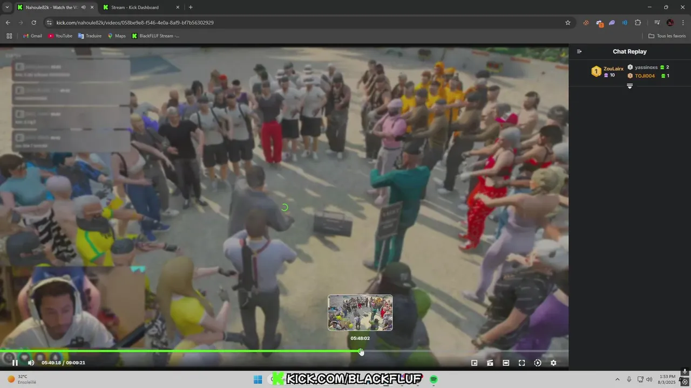Close the Nahoule82k tab
This screenshot has height=388, width=691.
tap(92, 8)
